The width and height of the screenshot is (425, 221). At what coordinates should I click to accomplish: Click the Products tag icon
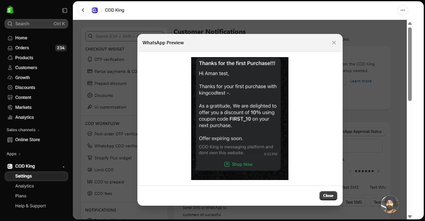click(10, 58)
